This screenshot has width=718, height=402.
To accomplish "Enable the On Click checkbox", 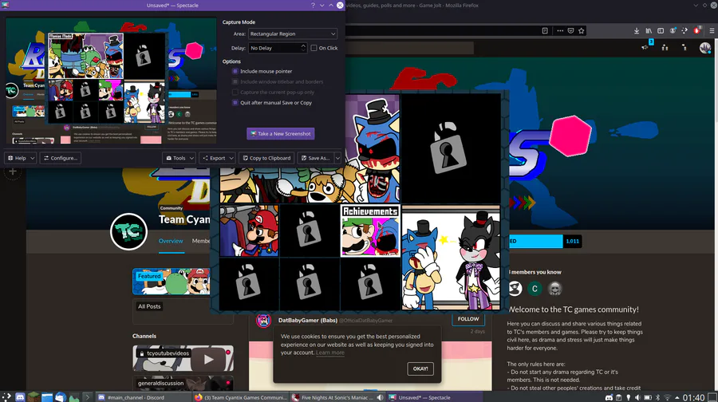I will [314, 48].
